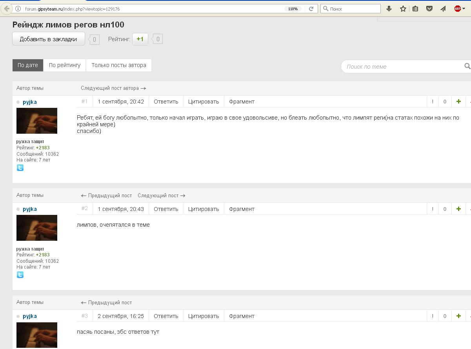Open Twitter icon under post #2 author
The height and width of the screenshot is (349, 471).
click(x=20, y=274)
